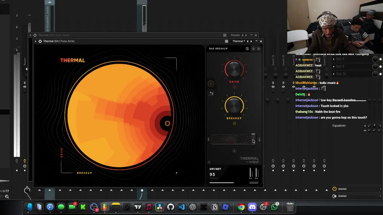This screenshot has width=383, height=215.
Task: Click the Master track clock icon
Action: [25, 166]
